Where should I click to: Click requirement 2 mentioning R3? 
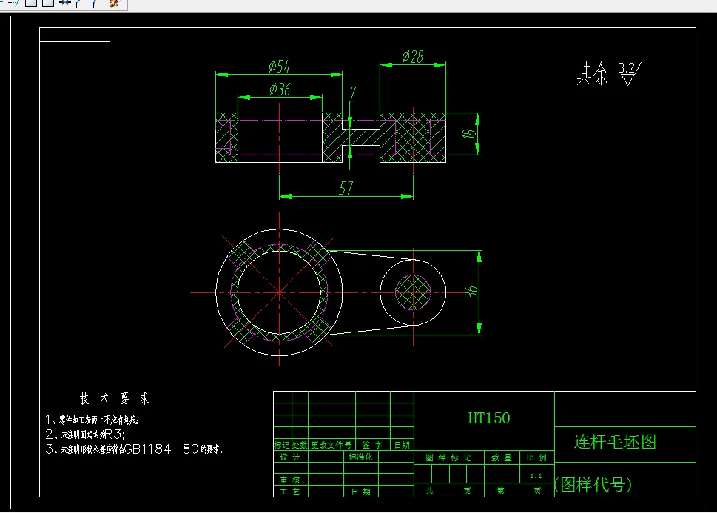click(x=85, y=435)
